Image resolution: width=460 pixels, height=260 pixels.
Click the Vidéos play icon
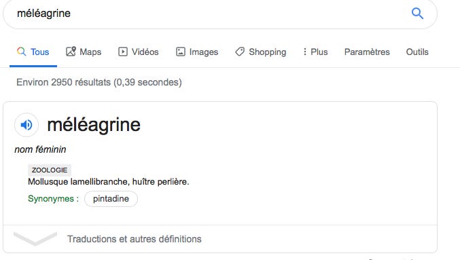[122, 52]
